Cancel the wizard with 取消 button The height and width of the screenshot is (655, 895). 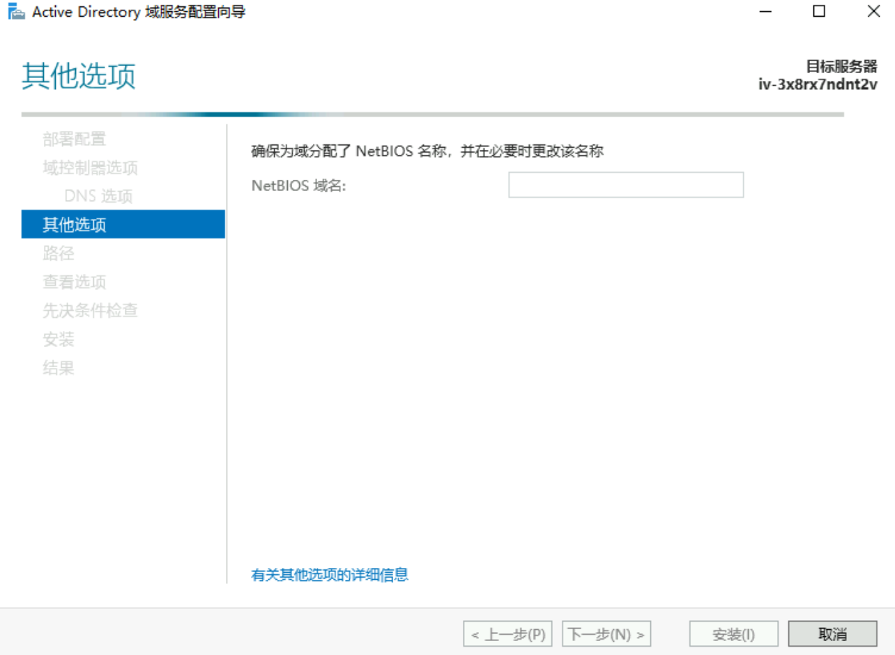tap(832, 634)
